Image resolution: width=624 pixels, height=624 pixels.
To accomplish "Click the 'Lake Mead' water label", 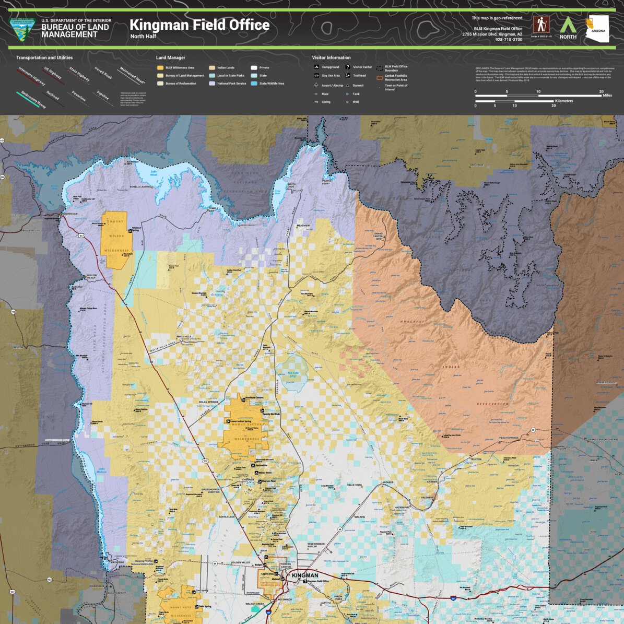I will [x=154, y=173].
